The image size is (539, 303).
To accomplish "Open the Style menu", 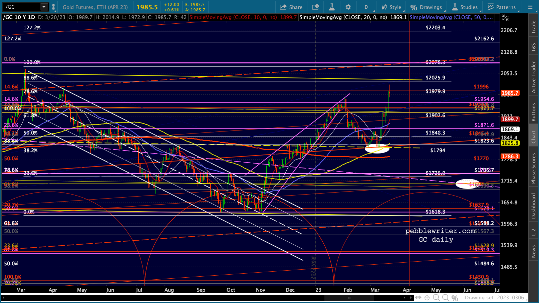I will [x=391, y=7].
